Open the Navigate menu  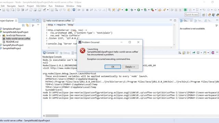click(11, 6)
